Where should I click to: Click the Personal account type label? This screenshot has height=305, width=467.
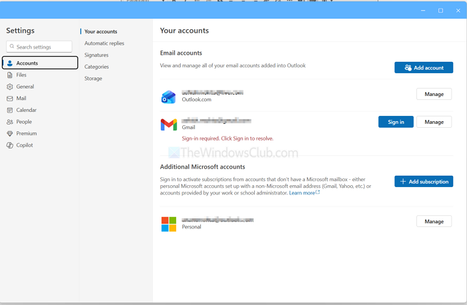click(191, 227)
